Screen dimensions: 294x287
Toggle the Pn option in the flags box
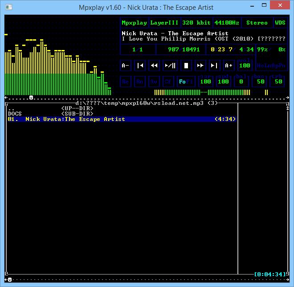[x=282, y=66]
